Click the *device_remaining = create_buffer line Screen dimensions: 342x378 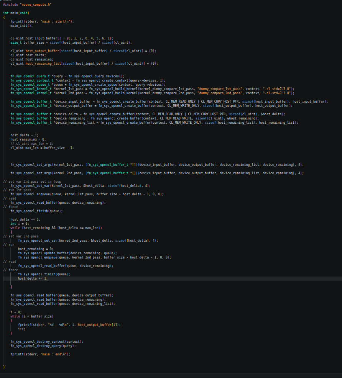coord(135,118)
